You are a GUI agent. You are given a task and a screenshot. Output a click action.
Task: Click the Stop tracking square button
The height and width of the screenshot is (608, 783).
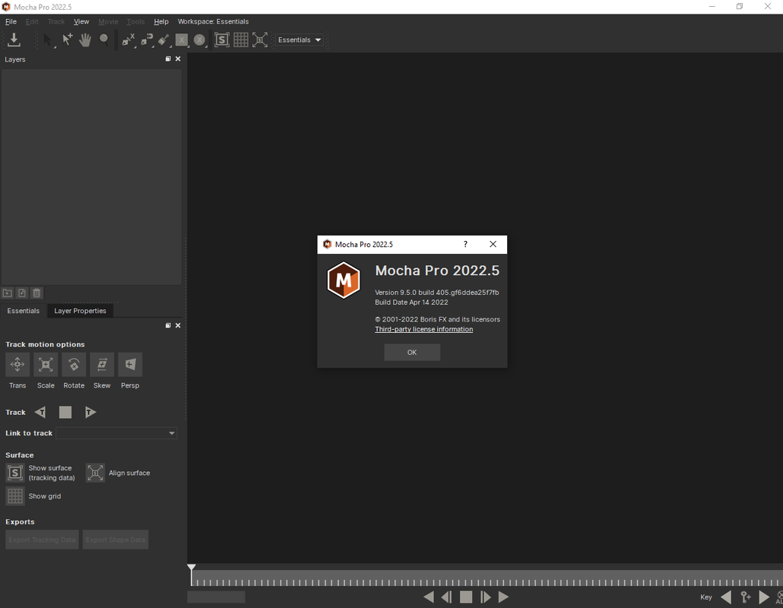pyautogui.click(x=65, y=413)
